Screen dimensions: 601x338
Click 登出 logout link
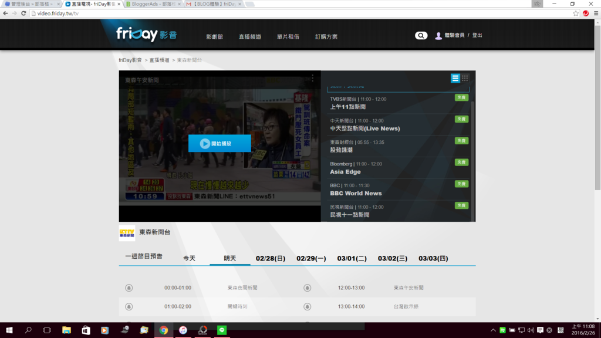tap(477, 35)
